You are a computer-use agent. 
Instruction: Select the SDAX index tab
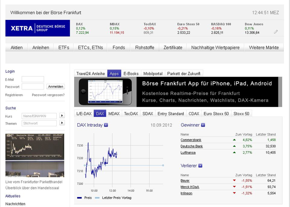pos(148,114)
